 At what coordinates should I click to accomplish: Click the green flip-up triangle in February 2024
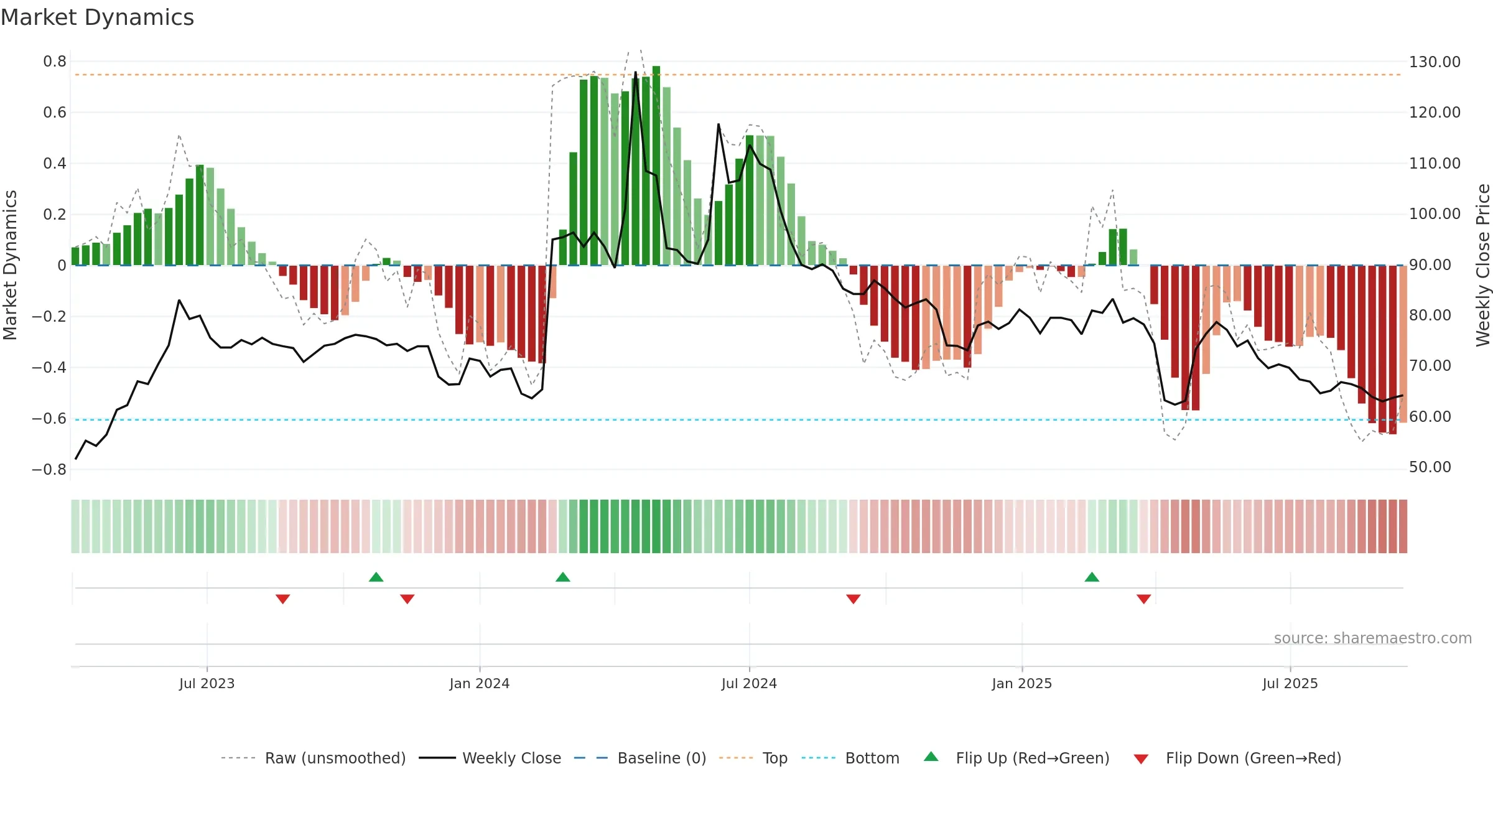pyautogui.click(x=563, y=577)
